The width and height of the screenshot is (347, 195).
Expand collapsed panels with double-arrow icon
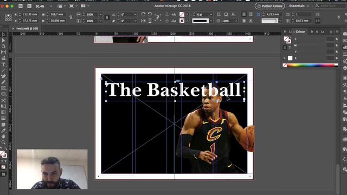coord(331,31)
